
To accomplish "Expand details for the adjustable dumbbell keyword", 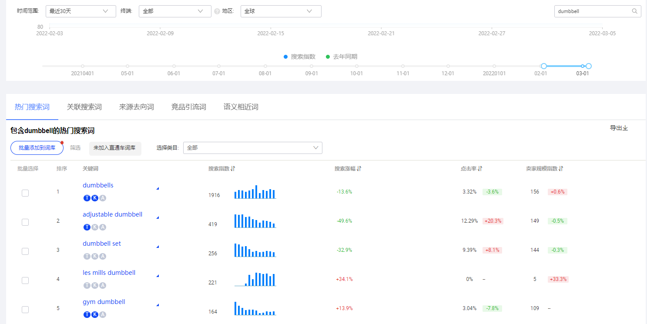I will 157,218.
